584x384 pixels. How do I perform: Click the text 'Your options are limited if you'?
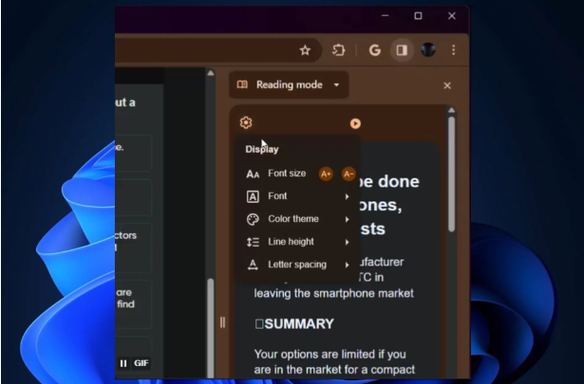(x=330, y=354)
